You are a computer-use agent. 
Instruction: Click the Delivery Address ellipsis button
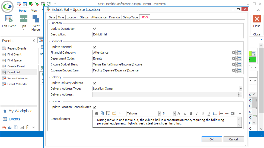tap(240, 94)
